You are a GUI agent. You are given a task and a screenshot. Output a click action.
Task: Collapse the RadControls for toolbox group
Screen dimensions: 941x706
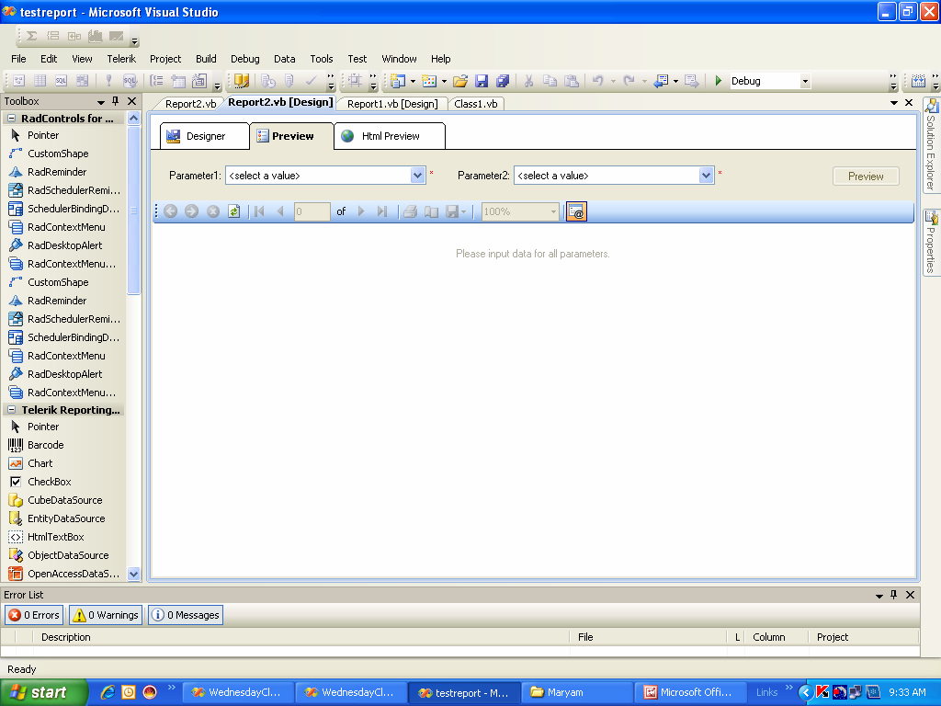pos(11,119)
